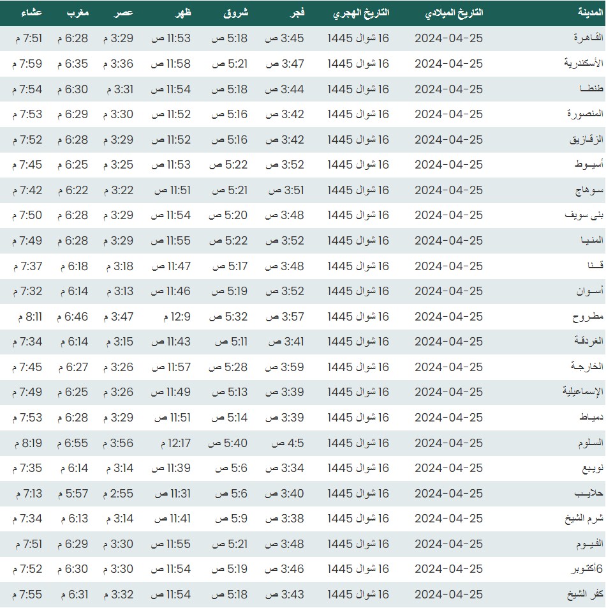The height and width of the screenshot is (608, 606).
Task: Click the 3:45 ص Fajr time for القاهرة
Action: pyautogui.click(x=285, y=38)
